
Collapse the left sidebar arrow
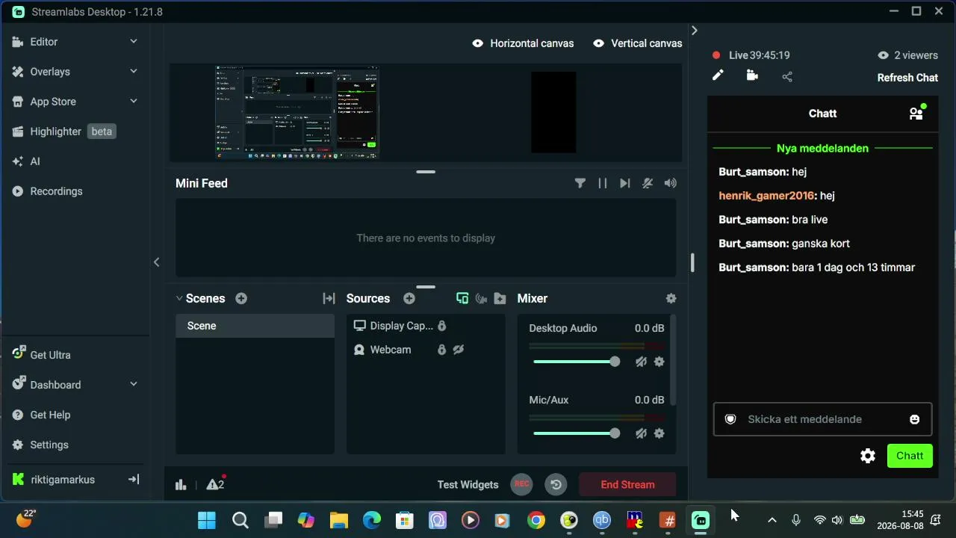click(x=157, y=262)
